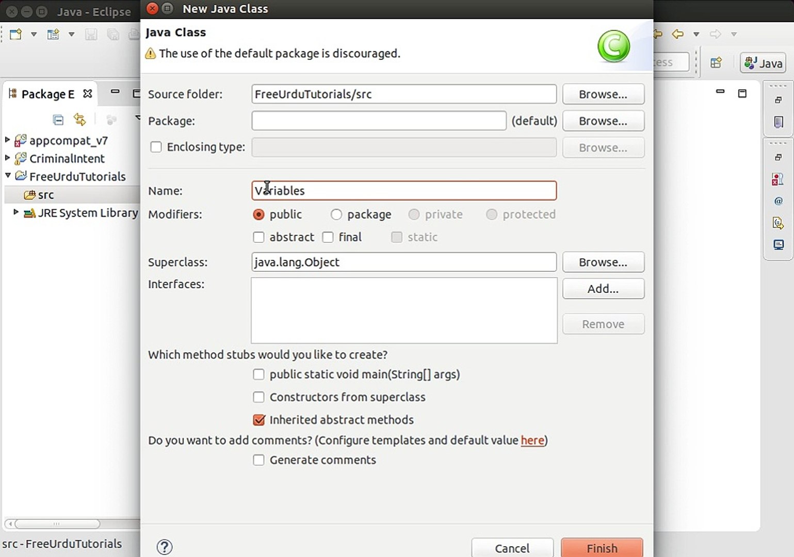This screenshot has height=557, width=794.
Task: Click the Cancel button
Action: [512, 548]
